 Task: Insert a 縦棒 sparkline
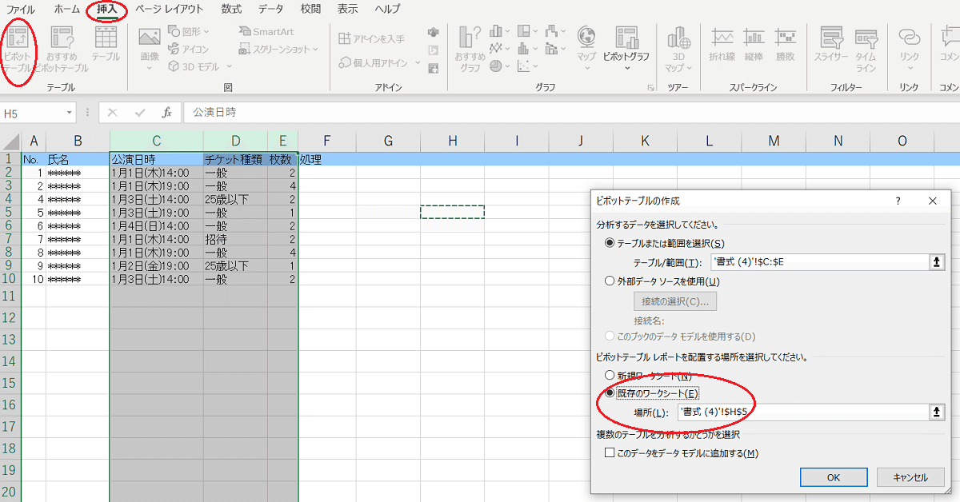point(754,45)
